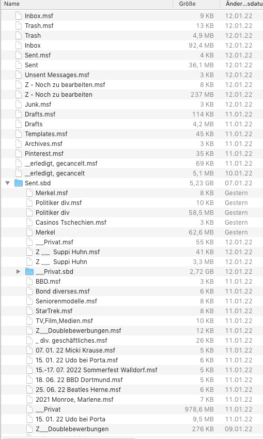Select Z - Noch zu bearbeiten file
This screenshot has height=439, width=263.
point(58,95)
